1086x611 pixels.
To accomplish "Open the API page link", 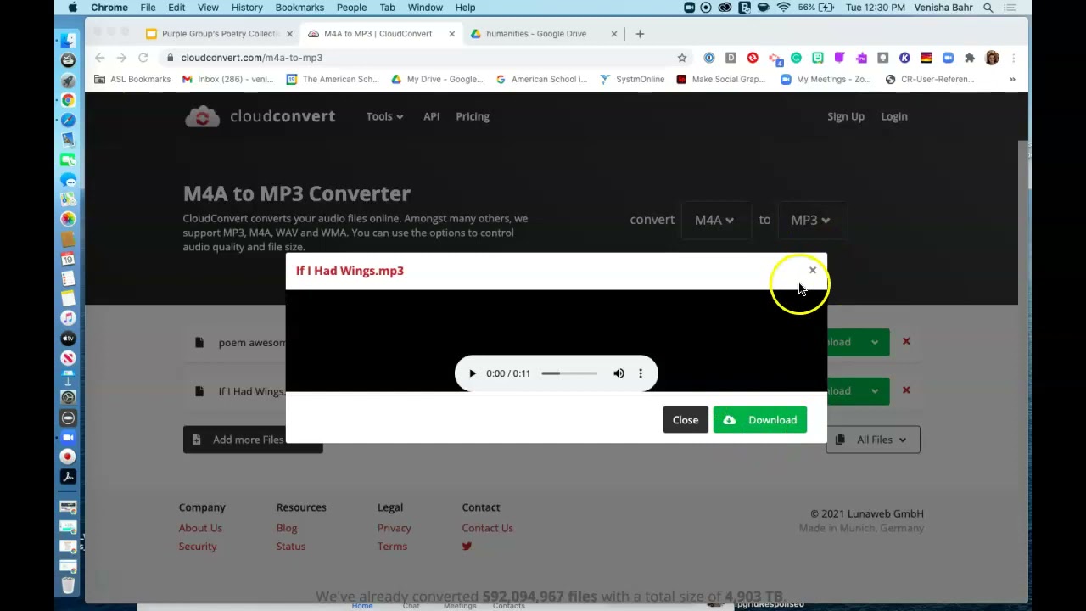I will point(431,116).
